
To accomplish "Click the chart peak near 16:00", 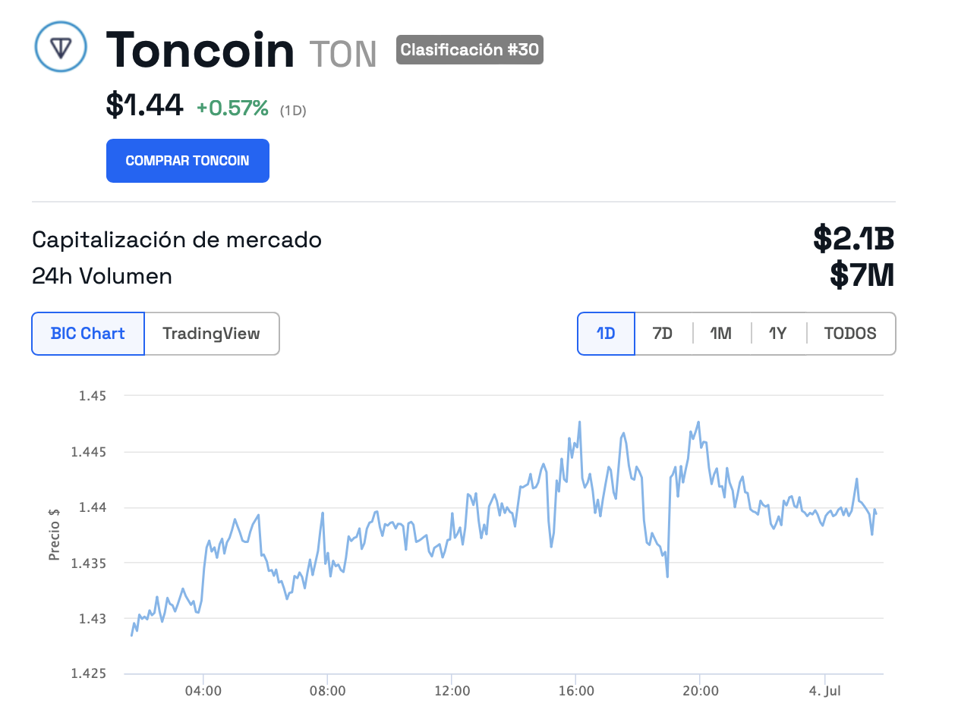I will (x=580, y=422).
